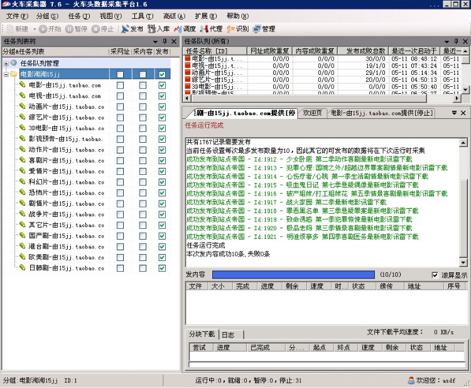Viewport: 471px width, 388px height.
Task: Uncheck 发布 checkbox for 日韩剧-由15jj task
Action: point(162,268)
